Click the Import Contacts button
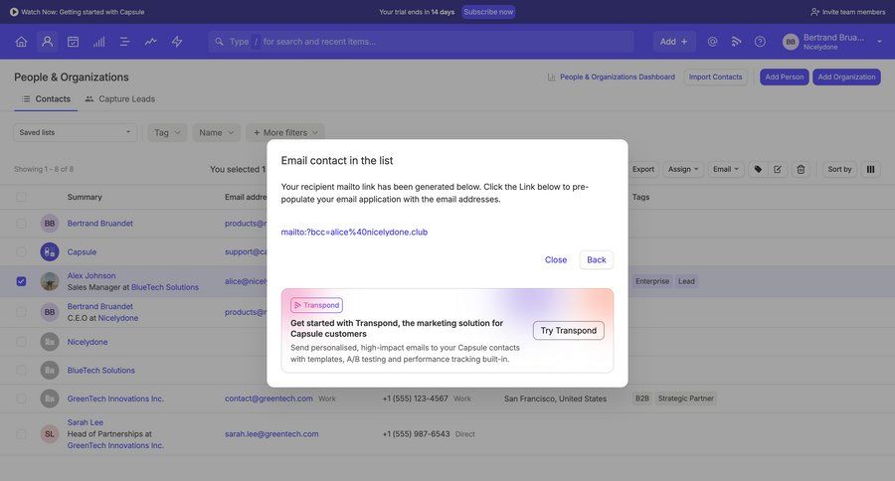The image size is (895, 481). pos(715,78)
